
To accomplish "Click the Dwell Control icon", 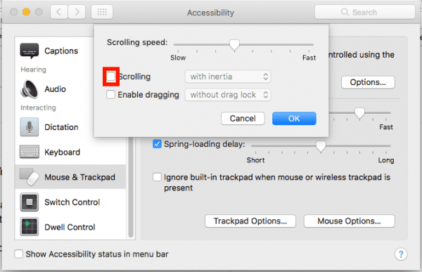I will tap(29, 226).
